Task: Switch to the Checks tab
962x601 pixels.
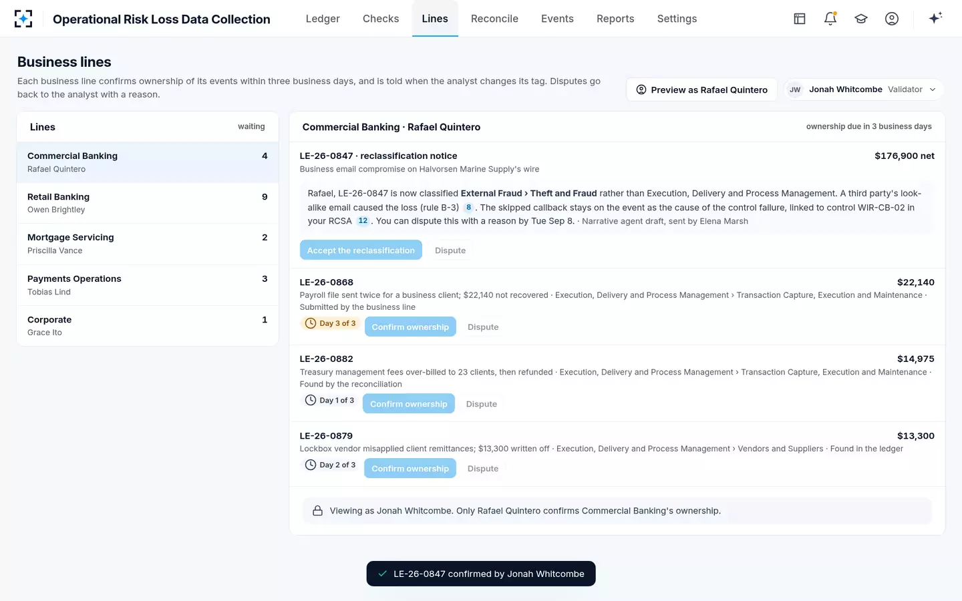Action: pos(381,19)
